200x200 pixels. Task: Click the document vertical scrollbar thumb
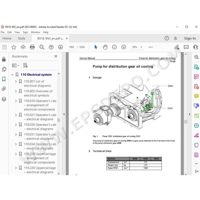[186, 122]
